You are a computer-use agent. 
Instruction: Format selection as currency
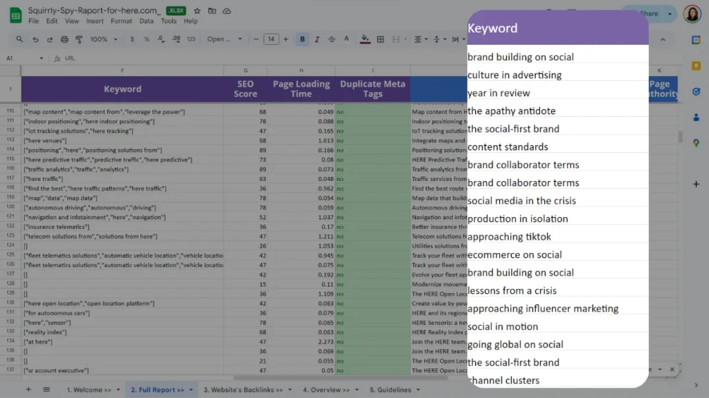click(x=132, y=39)
